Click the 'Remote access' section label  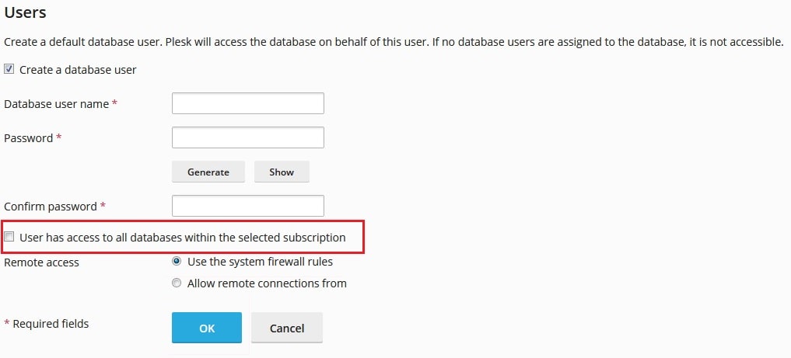[41, 262]
